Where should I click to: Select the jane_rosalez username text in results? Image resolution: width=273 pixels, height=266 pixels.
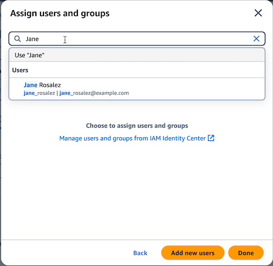39,93
